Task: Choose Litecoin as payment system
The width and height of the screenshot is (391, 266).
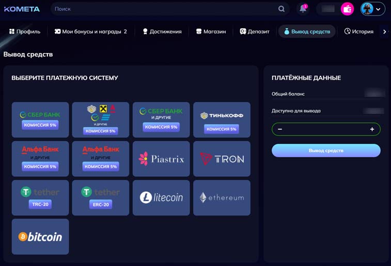Action: [161, 198]
